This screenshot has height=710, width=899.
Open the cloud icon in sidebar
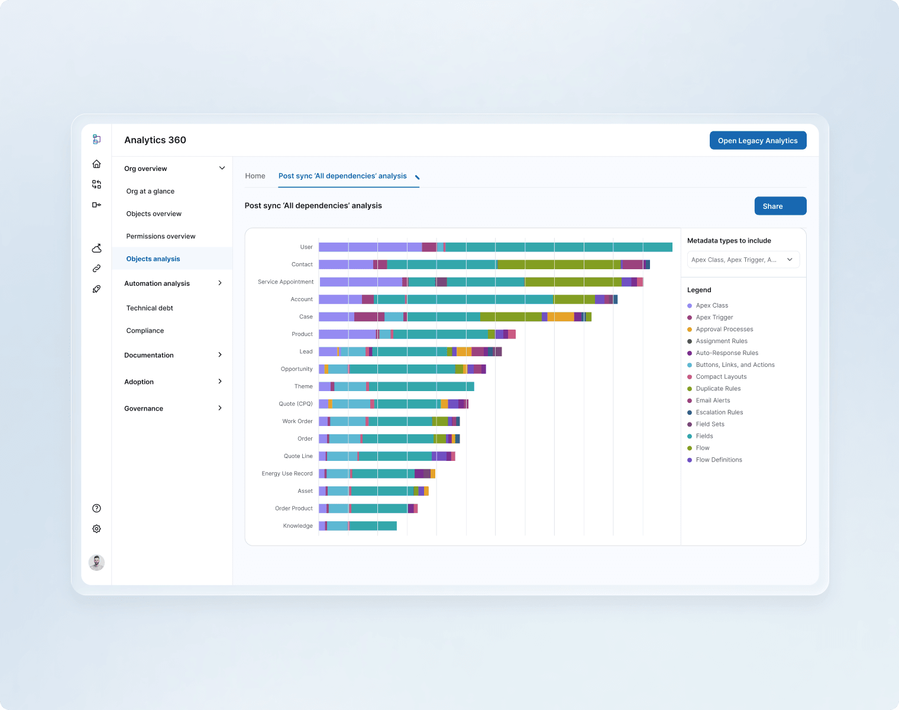tap(96, 248)
